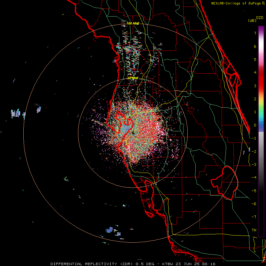Click the -6 value on ZDR scale
This screenshot has height=266, width=266.
point(254,204)
